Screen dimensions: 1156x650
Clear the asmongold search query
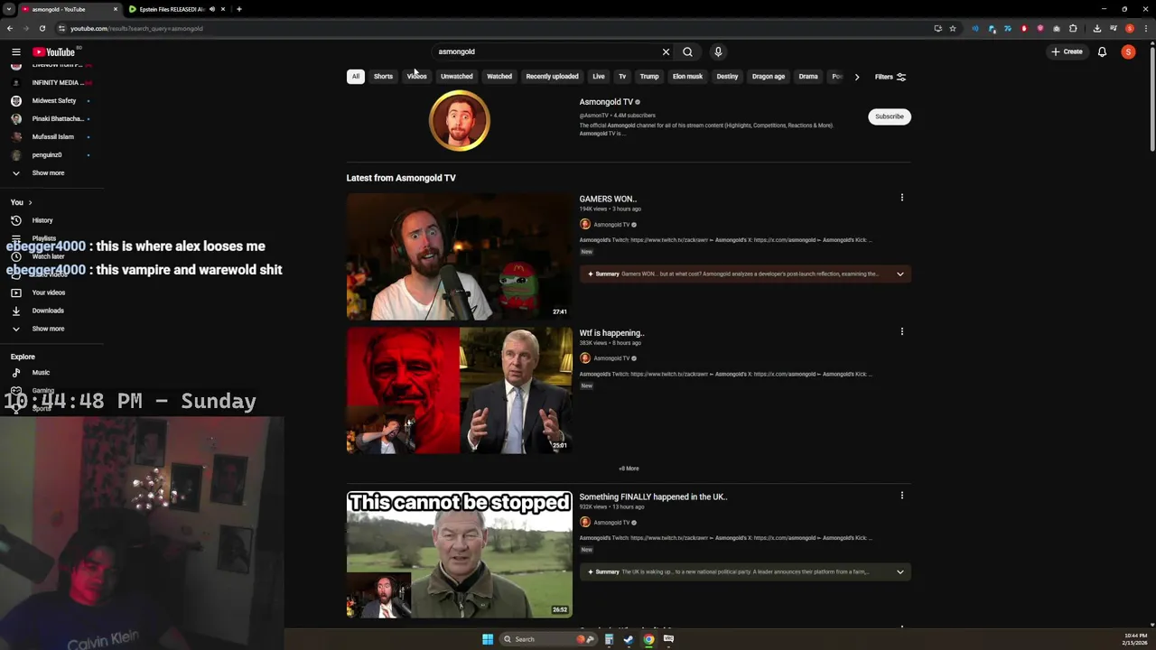coord(667,52)
